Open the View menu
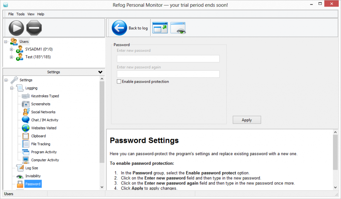The height and width of the screenshot is (199, 341). pos(31,14)
